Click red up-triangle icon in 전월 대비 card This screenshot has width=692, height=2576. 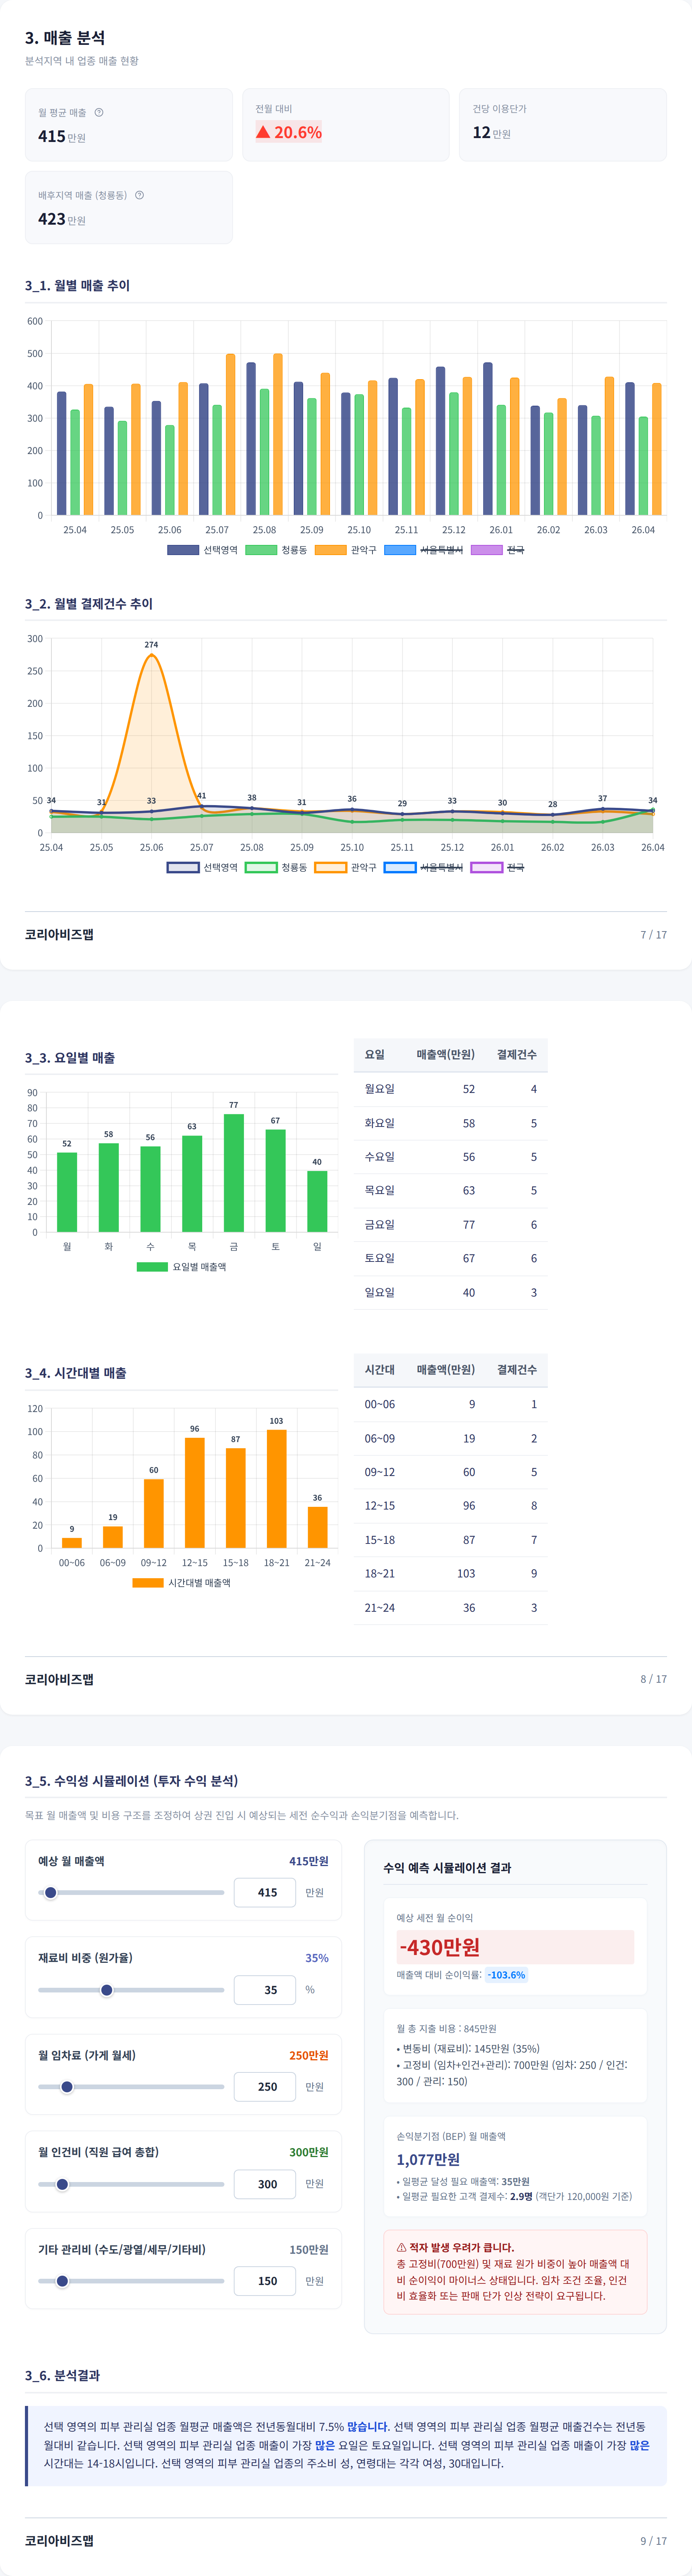pos(263,132)
